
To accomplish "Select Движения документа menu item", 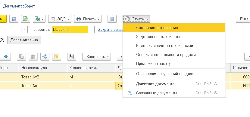I will 174,84.
